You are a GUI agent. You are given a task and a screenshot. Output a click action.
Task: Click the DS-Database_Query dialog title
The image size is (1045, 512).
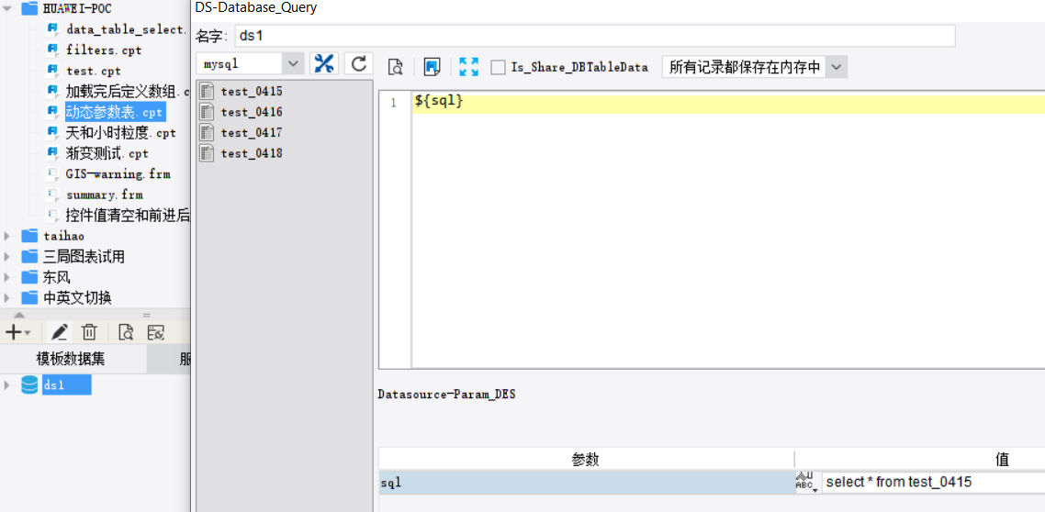tap(256, 8)
